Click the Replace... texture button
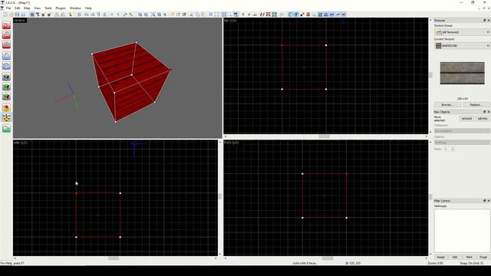The width and height of the screenshot is (491, 276). pyautogui.click(x=476, y=104)
